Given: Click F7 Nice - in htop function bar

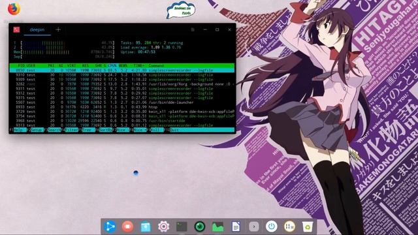Looking at the screenshot, I should 121,130.
